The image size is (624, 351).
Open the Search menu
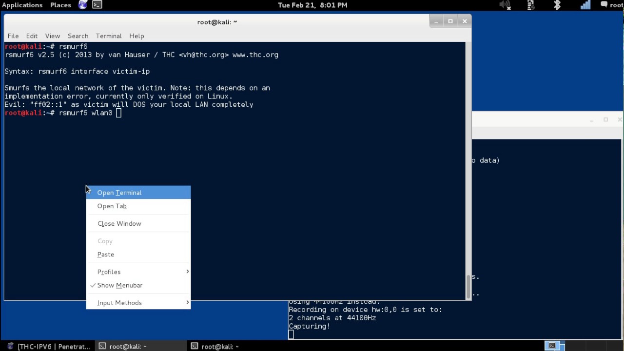click(x=78, y=36)
